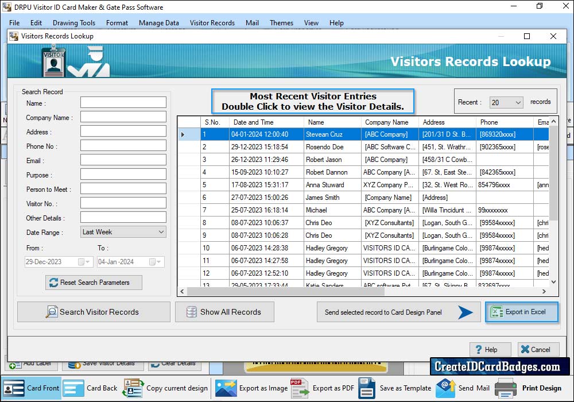Open the File menu

(14, 23)
